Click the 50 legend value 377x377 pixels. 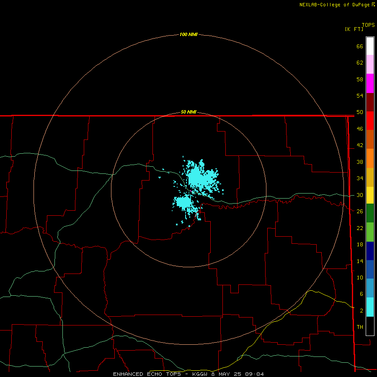(x=360, y=112)
